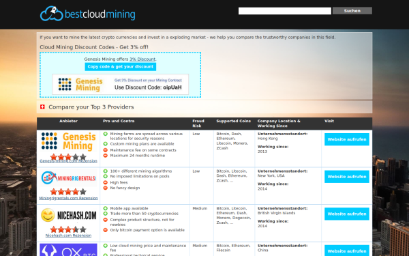
Task: Click green plus icon beside Mining farms are spread
Action: click(106, 134)
